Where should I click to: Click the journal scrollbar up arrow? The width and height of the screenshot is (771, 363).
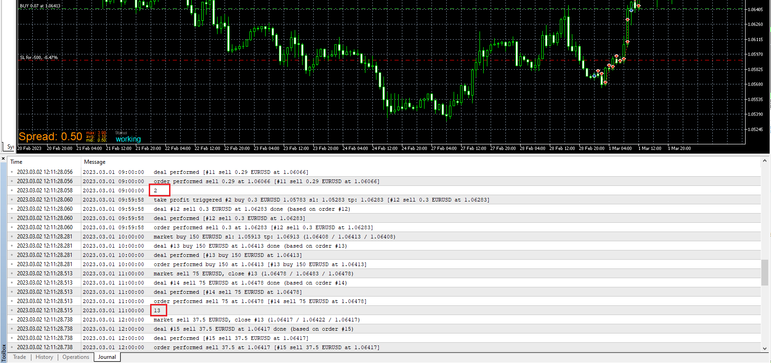[x=765, y=161]
